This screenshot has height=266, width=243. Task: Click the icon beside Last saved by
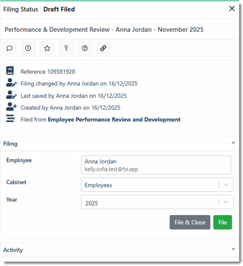click(12, 95)
